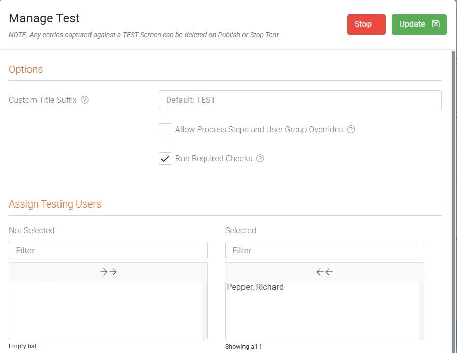Focus the Selected filter field
Viewport: 457px width, 353px height.
[x=324, y=250]
